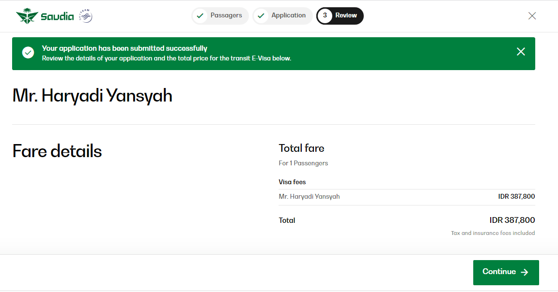Image resolution: width=558 pixels, height=292 pixels.
Task: Click the checkmark icon beside Passagers
Action: point(200,16)
